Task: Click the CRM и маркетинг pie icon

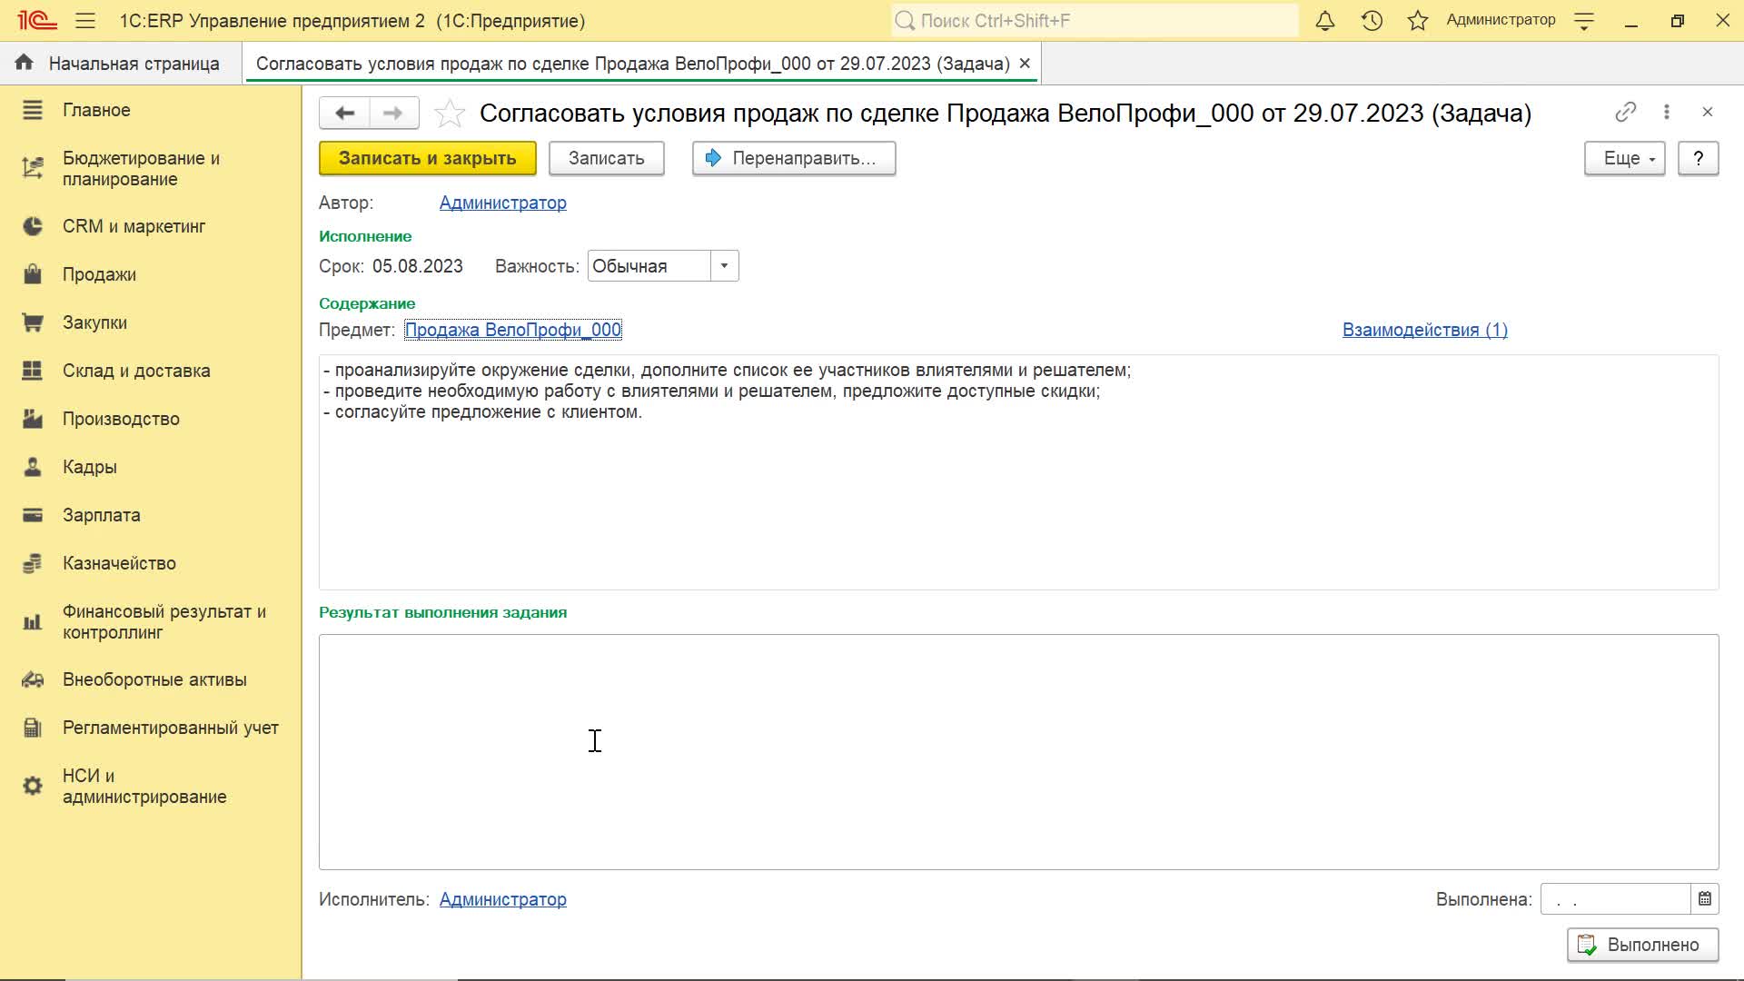Action: pos(33,226)
